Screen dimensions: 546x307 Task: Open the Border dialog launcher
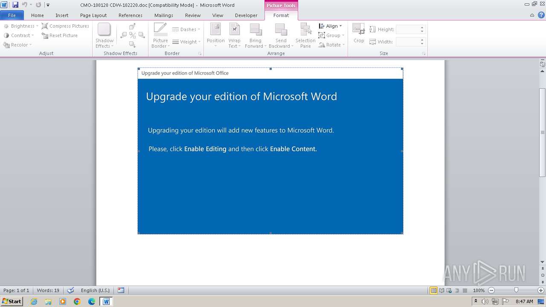(x=200, y=54)
